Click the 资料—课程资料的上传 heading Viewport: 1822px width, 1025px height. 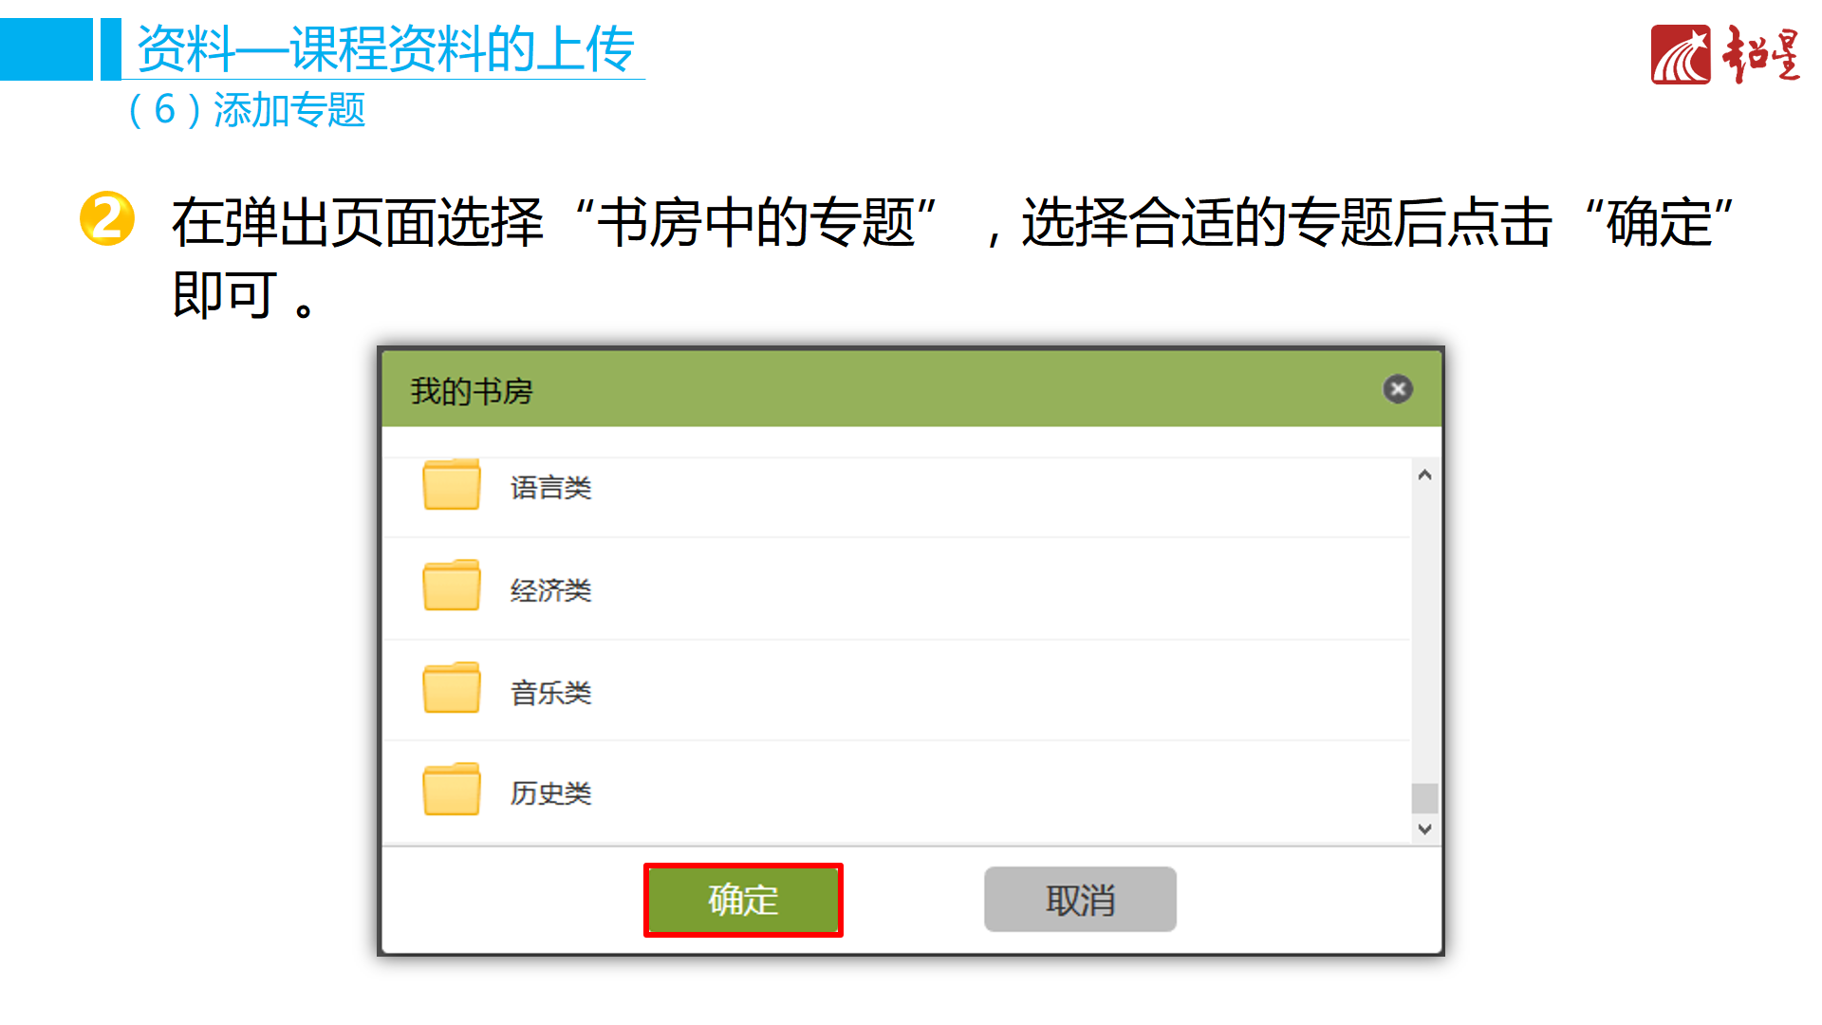click(x=385, y=49)
